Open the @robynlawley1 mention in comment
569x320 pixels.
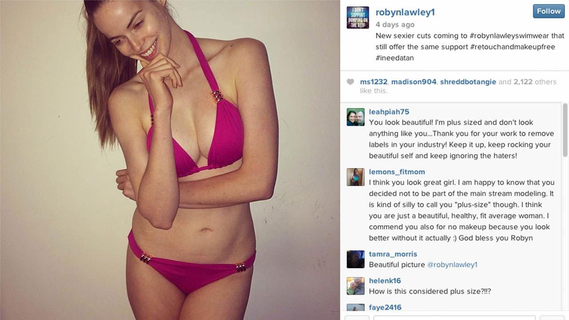coord(452,264)
